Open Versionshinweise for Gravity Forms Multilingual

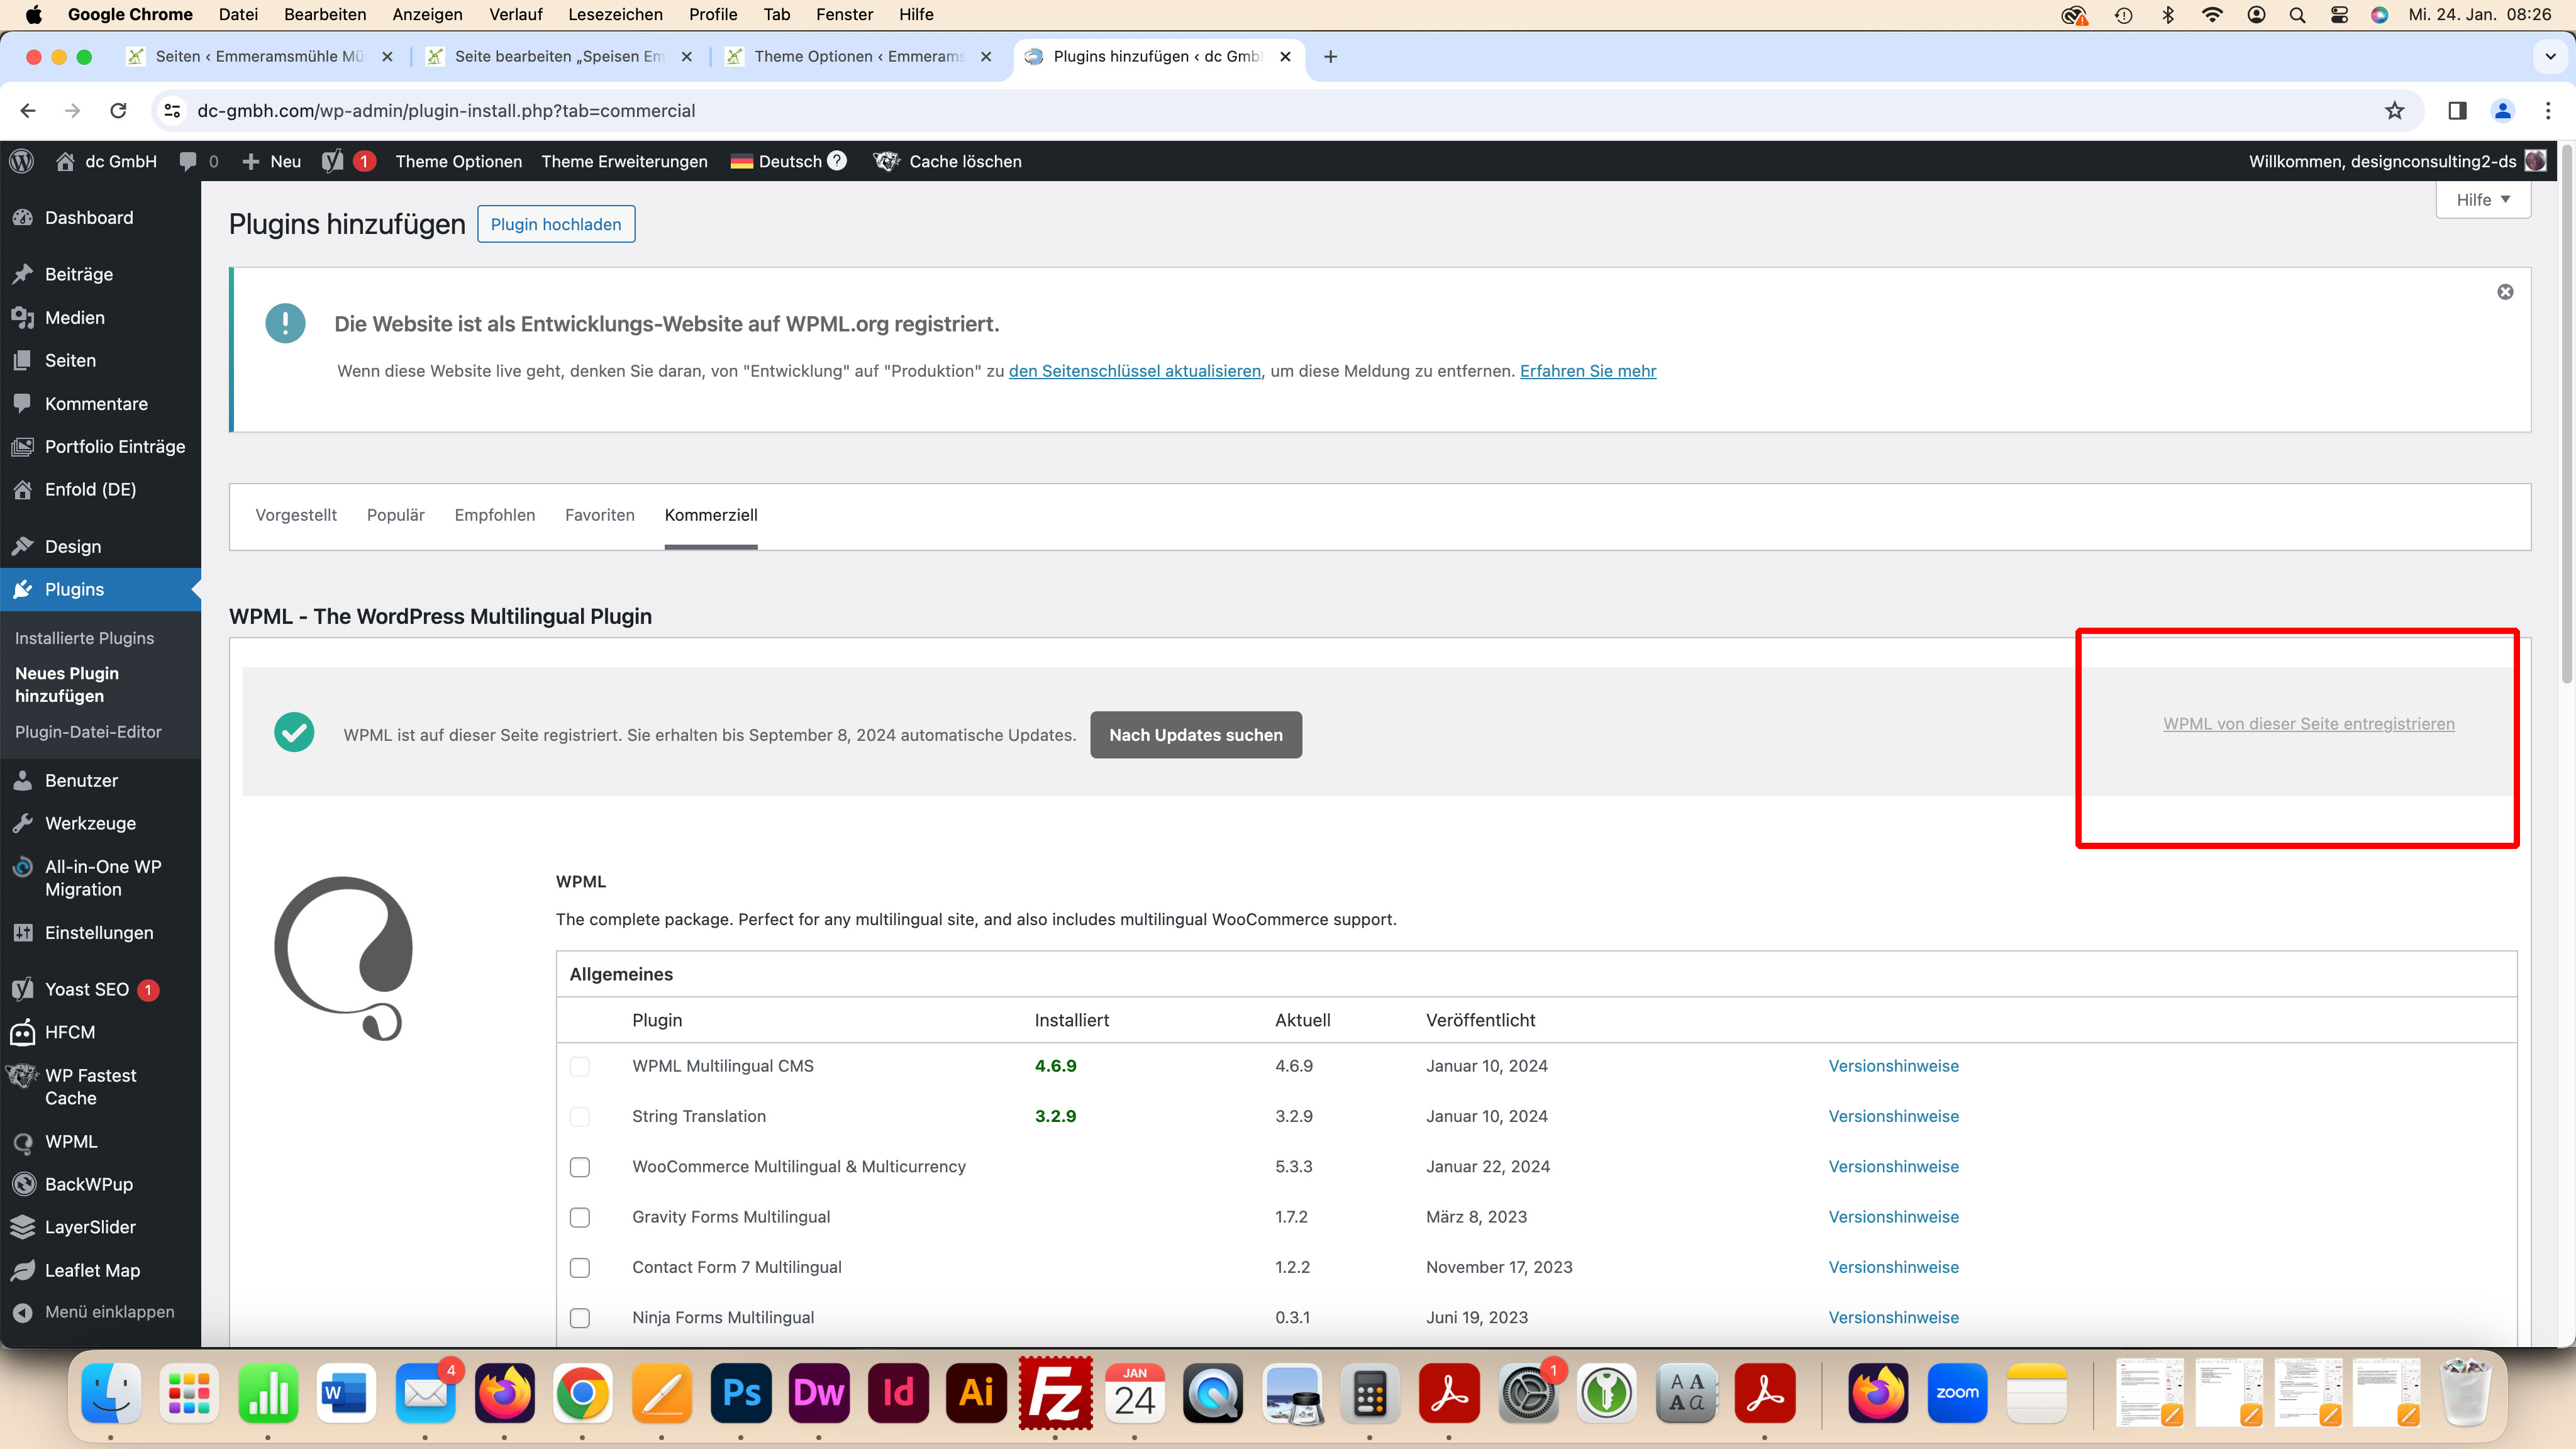[1894, 1217]
